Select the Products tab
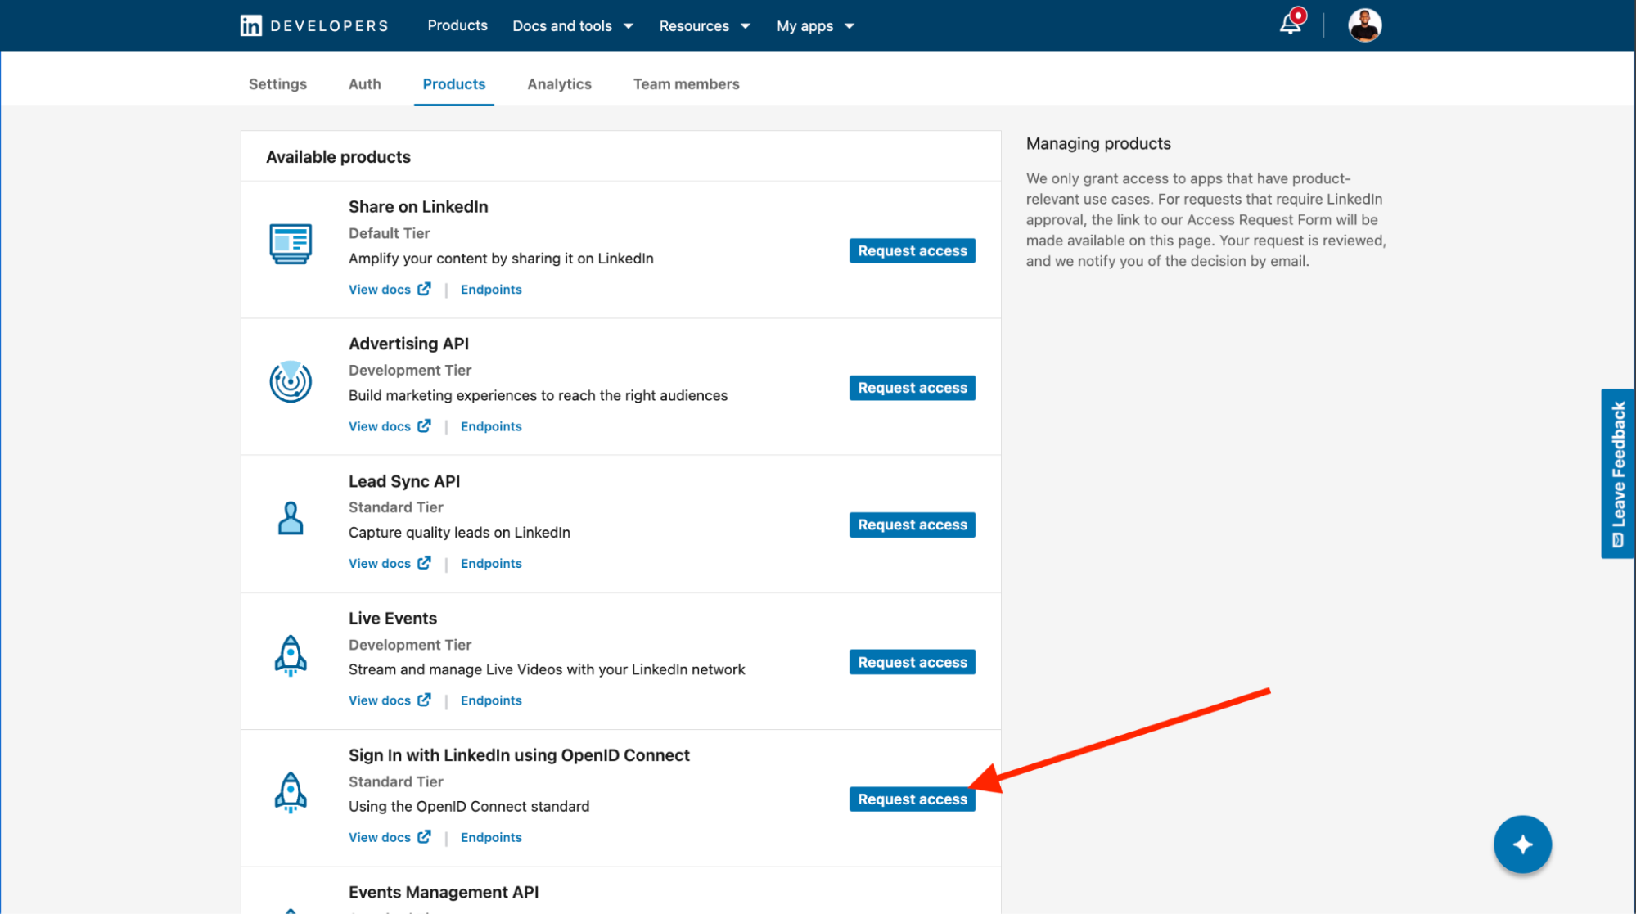This screenshot has width=1636, height=914. pyautogui.click(x=454, y=84)
